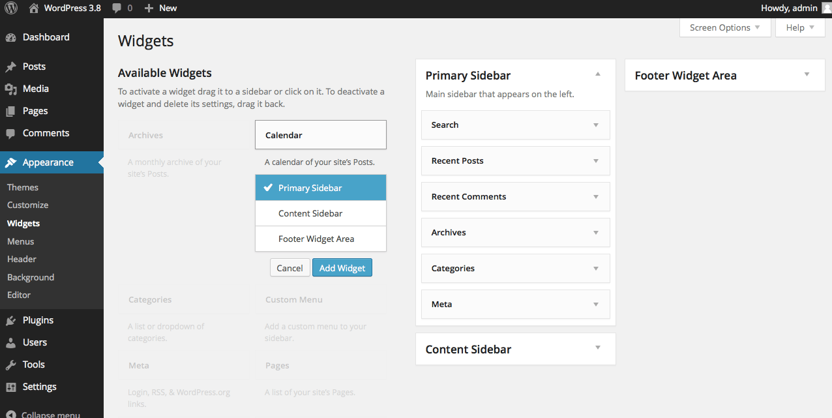Click the plus New icon in admin bar
The width and height of the screenshot is (832, 418).
[x=149, y=8]
